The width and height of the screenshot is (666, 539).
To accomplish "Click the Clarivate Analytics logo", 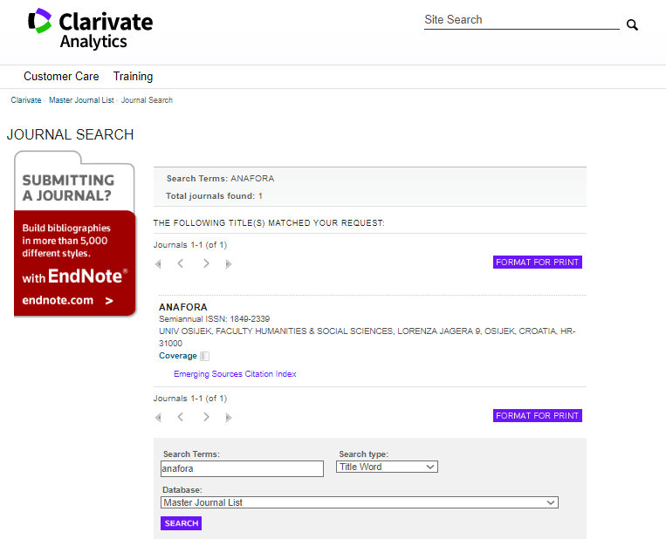I will click(x=90, y=29).
